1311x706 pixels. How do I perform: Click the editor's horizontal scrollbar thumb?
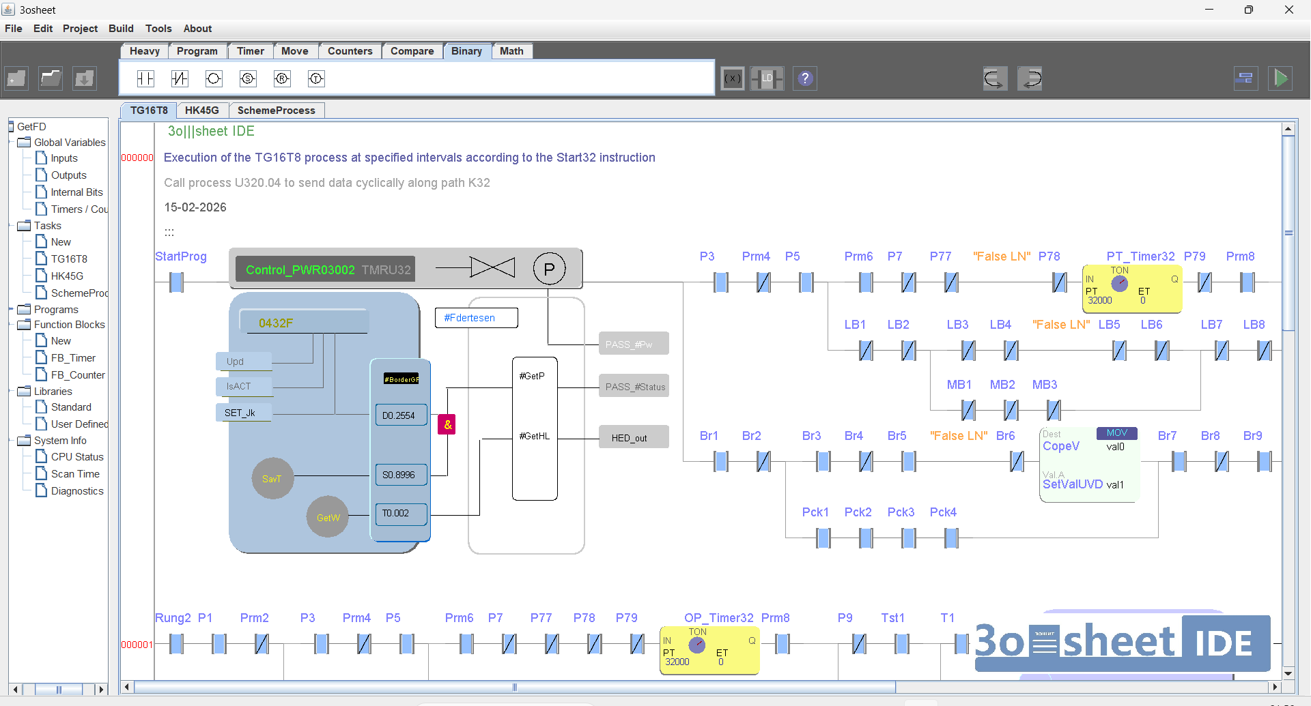(x=514, y=687)
